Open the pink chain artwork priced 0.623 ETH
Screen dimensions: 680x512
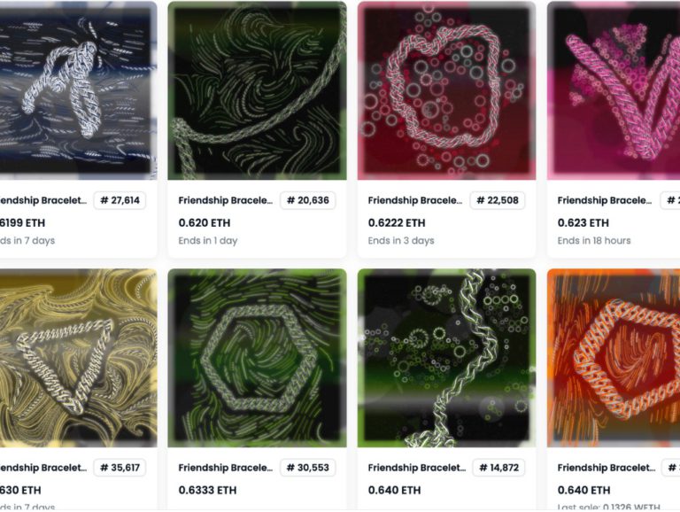pyautogui.click(x=614, y=90)
